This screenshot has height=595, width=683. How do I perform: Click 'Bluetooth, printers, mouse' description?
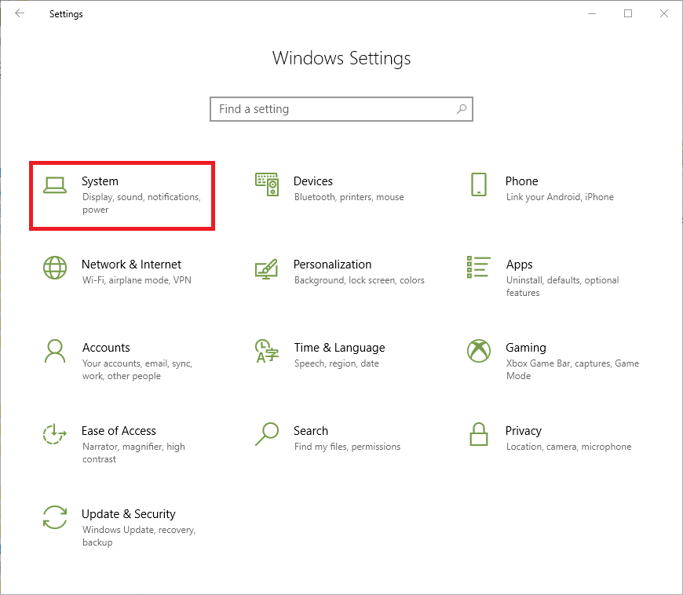[349, 197]
